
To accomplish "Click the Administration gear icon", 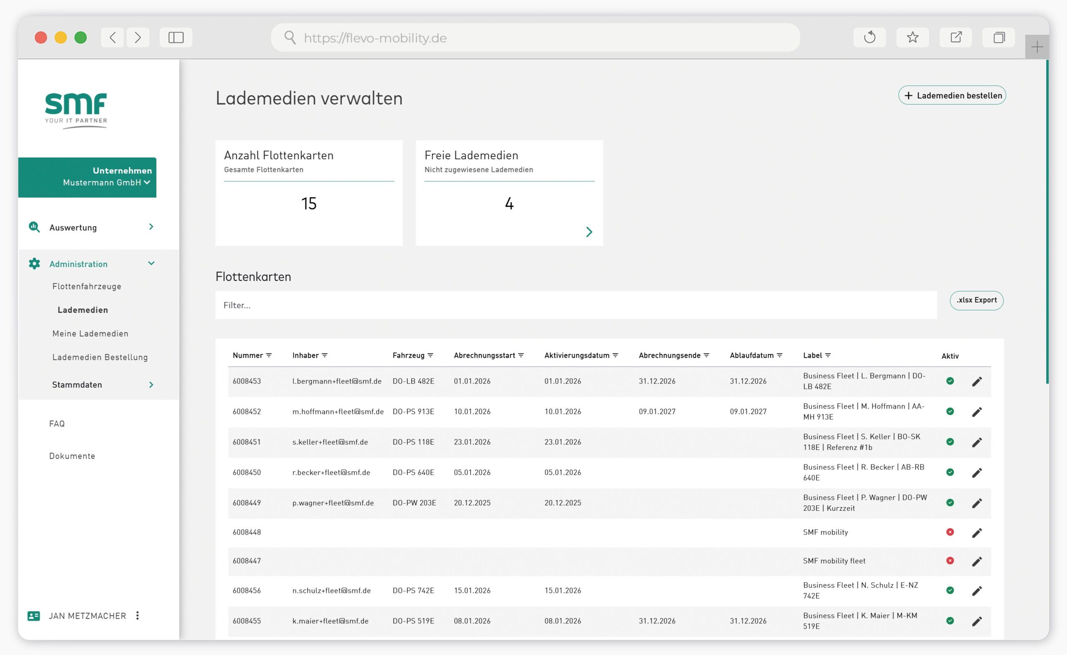I will tap(34, 264).
